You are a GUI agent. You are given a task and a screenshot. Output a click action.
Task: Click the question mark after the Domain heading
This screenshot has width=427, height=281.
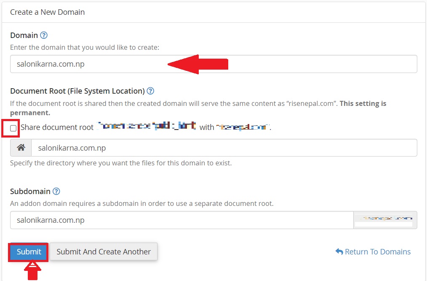(44, 35)
